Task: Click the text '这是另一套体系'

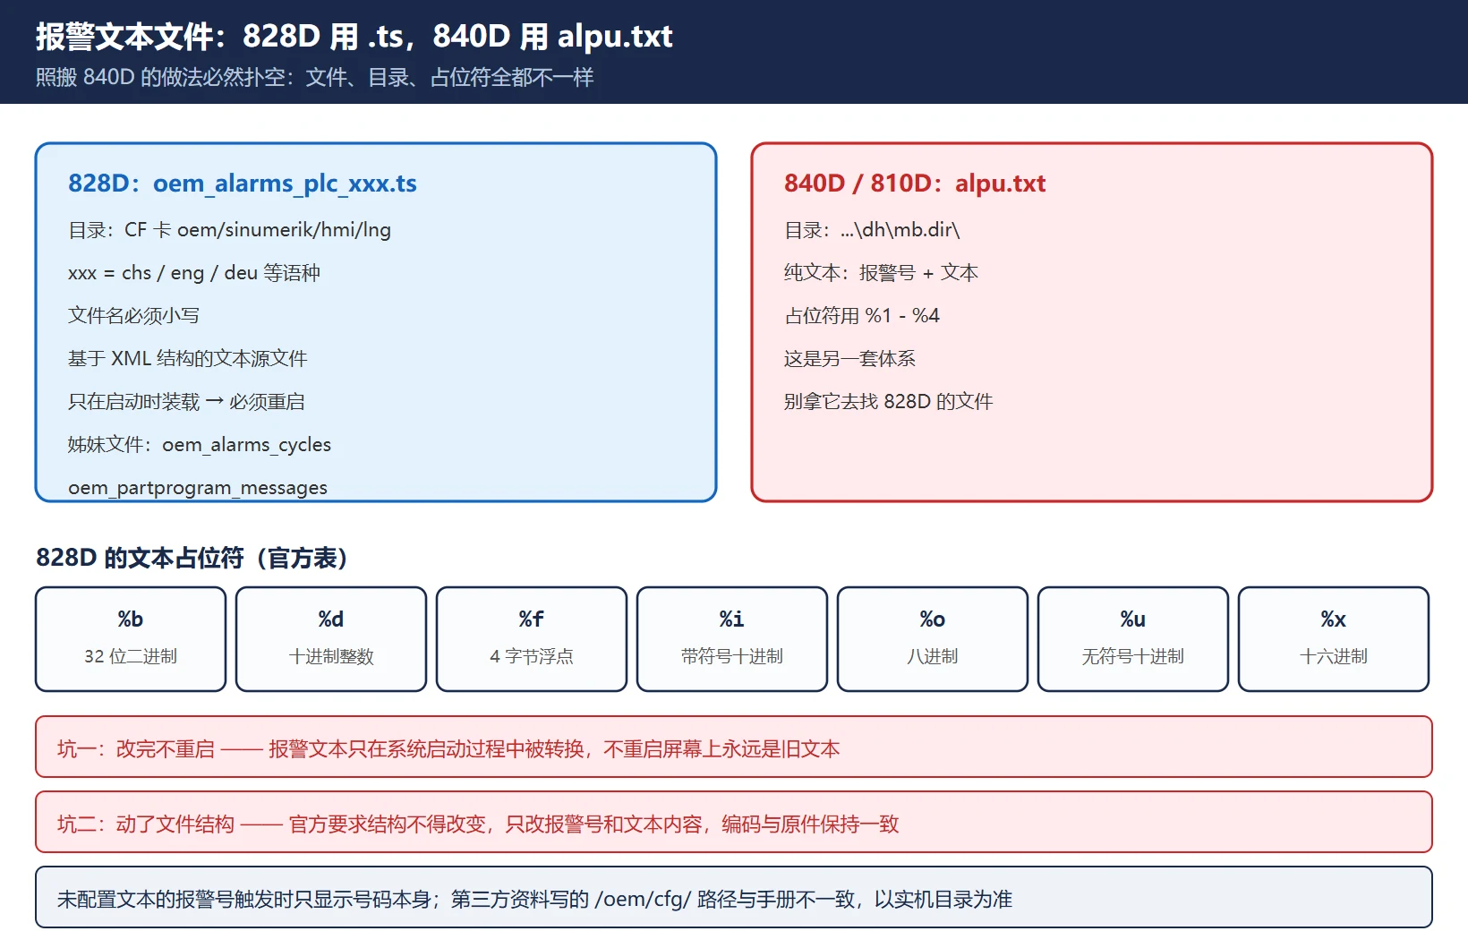Action: 849,359
